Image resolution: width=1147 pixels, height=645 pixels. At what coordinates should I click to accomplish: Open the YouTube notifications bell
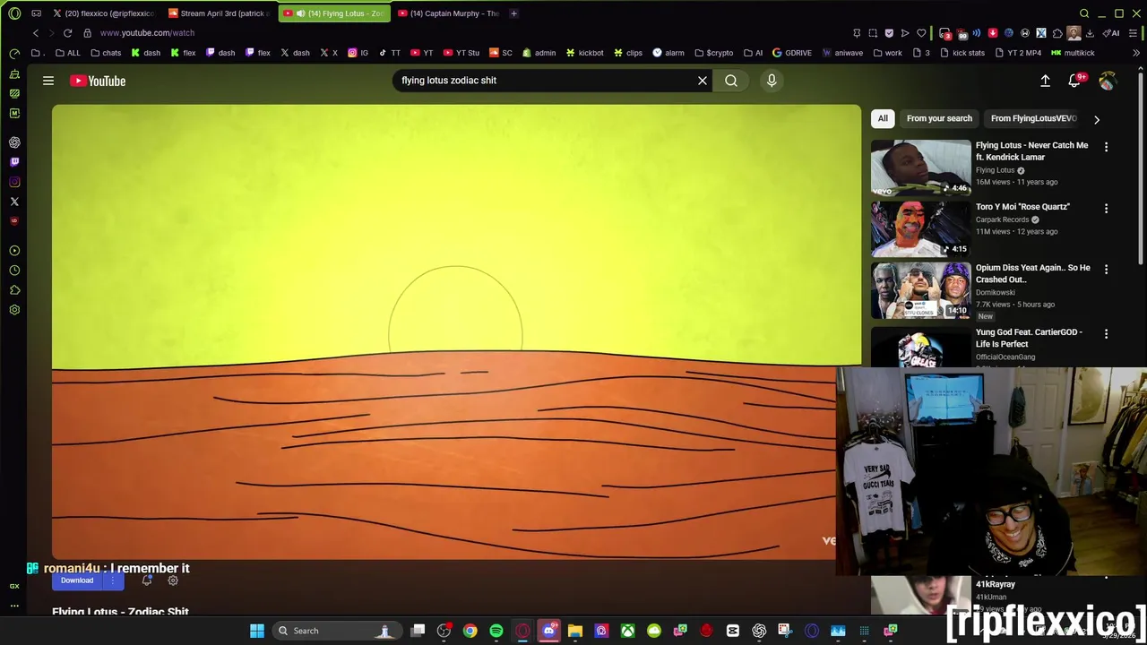tap(1074, 81)
